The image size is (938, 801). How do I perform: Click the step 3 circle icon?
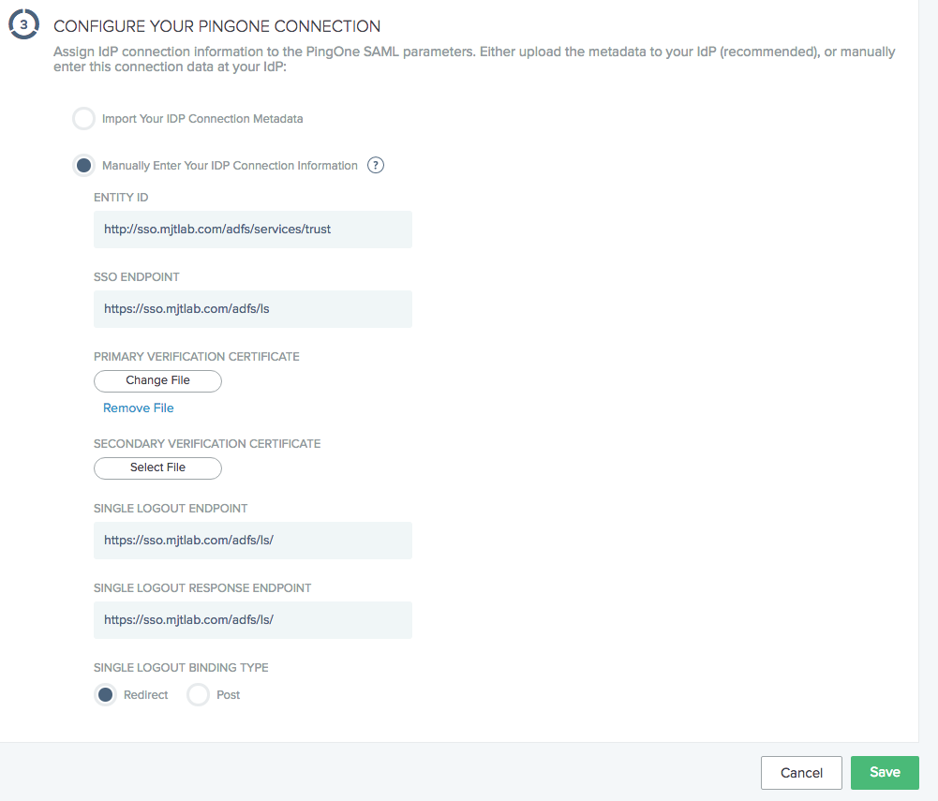coord(23,23)
